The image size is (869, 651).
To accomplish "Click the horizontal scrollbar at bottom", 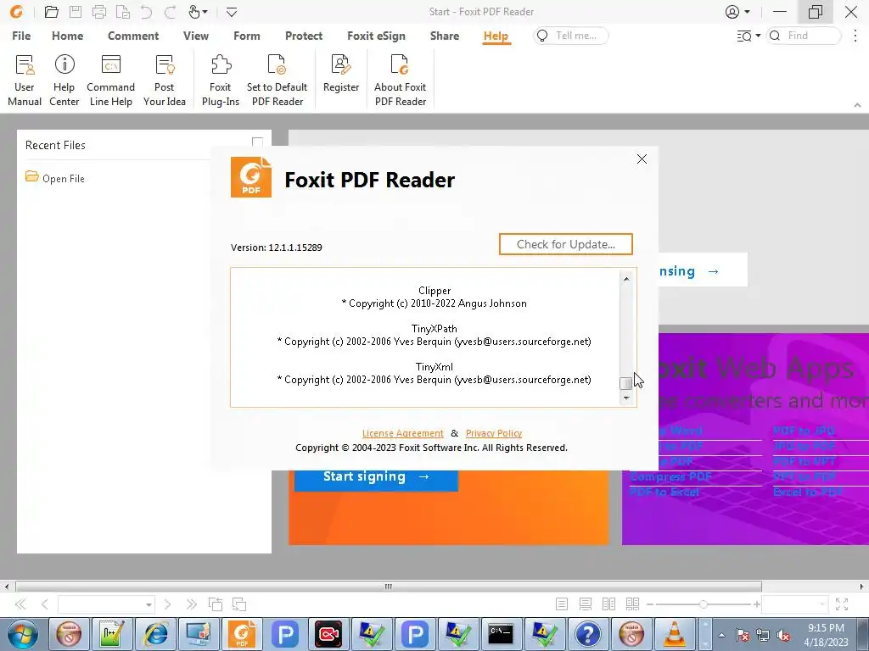I will pyautogui.click(x=388, y=587).
